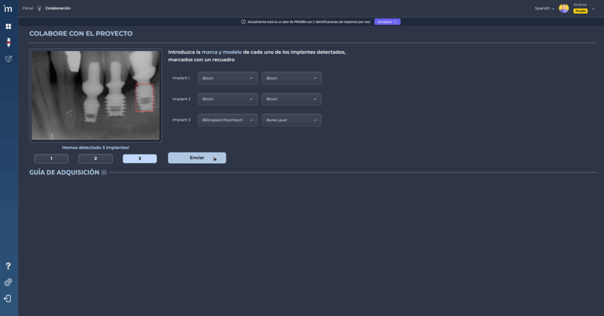The width and height of the screenshot is (604, 316).
Task: Click the implant icon in the breadcrumb
Action: coord(40,8)
